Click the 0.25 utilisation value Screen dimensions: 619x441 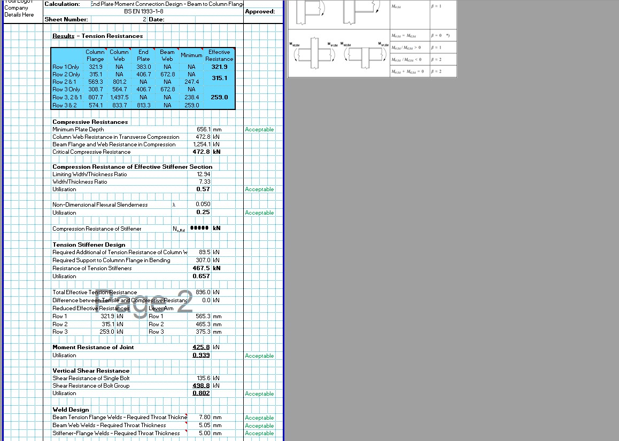click(x=203, y=212)
